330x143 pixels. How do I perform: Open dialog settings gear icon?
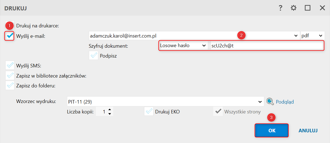click(294, 8)
